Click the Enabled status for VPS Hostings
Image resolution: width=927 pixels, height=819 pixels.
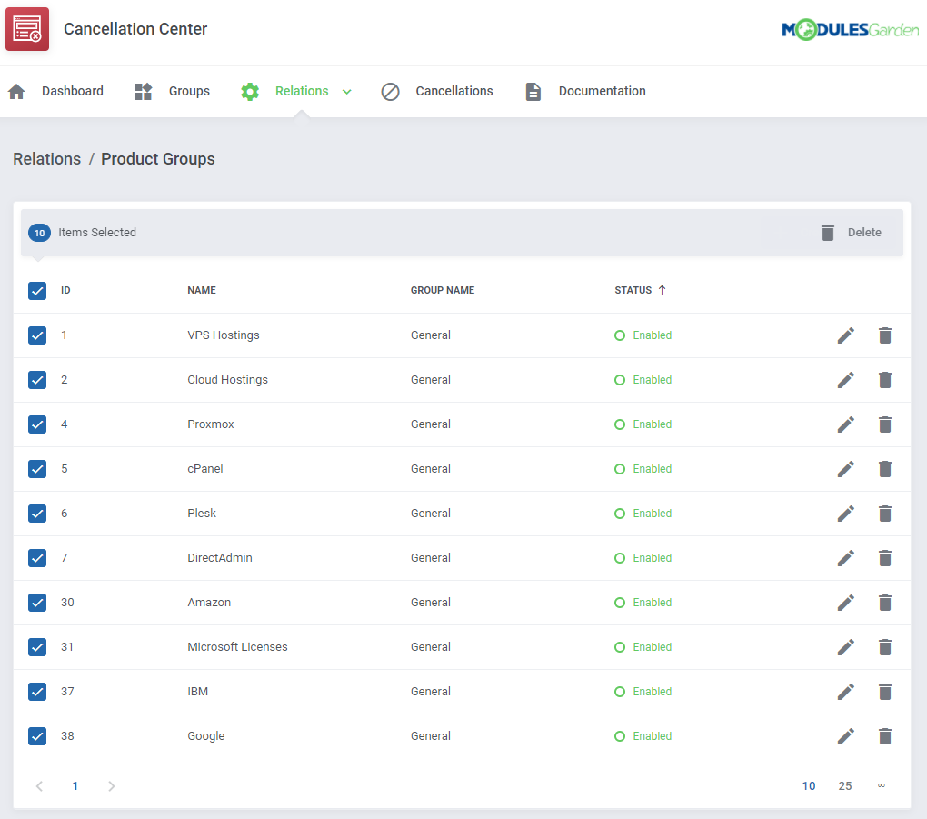point(643,335)
